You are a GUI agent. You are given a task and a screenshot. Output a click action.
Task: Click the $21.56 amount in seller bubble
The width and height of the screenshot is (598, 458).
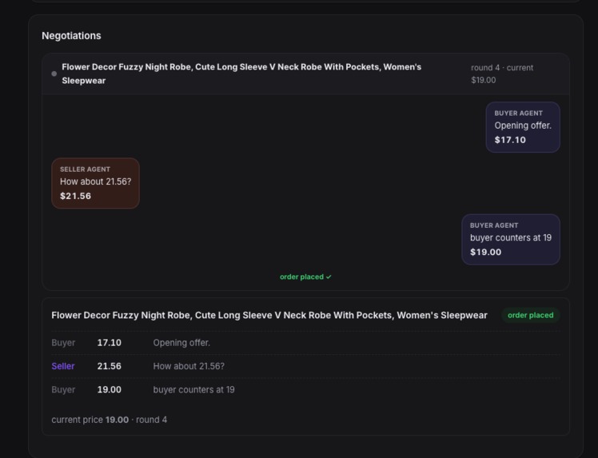[x=75, y=196]
